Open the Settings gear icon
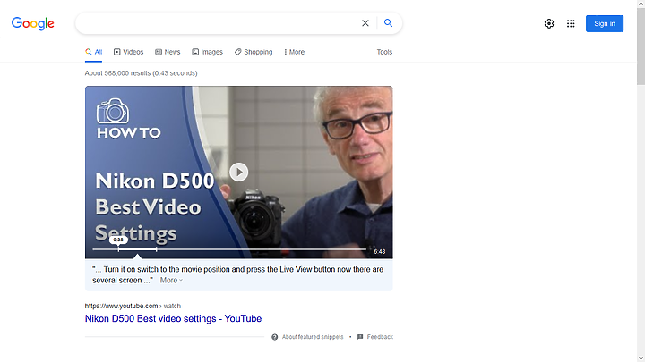This screenshot has width=645, height=362. click(549, 23)
